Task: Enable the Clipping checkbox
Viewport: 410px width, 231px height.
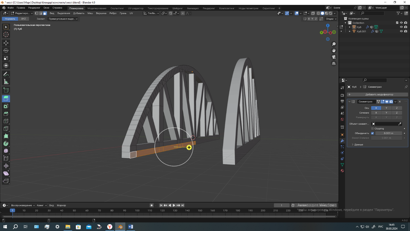Action: (373, 129)
